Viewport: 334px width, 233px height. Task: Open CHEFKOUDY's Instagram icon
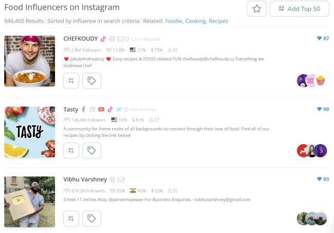pyautogui.click(x=112, y=39)
